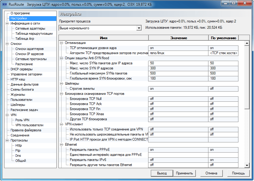This screenshot has height=181, width=254.
Task: Open Dns protocol tree item
Action: tap(18, 156)
